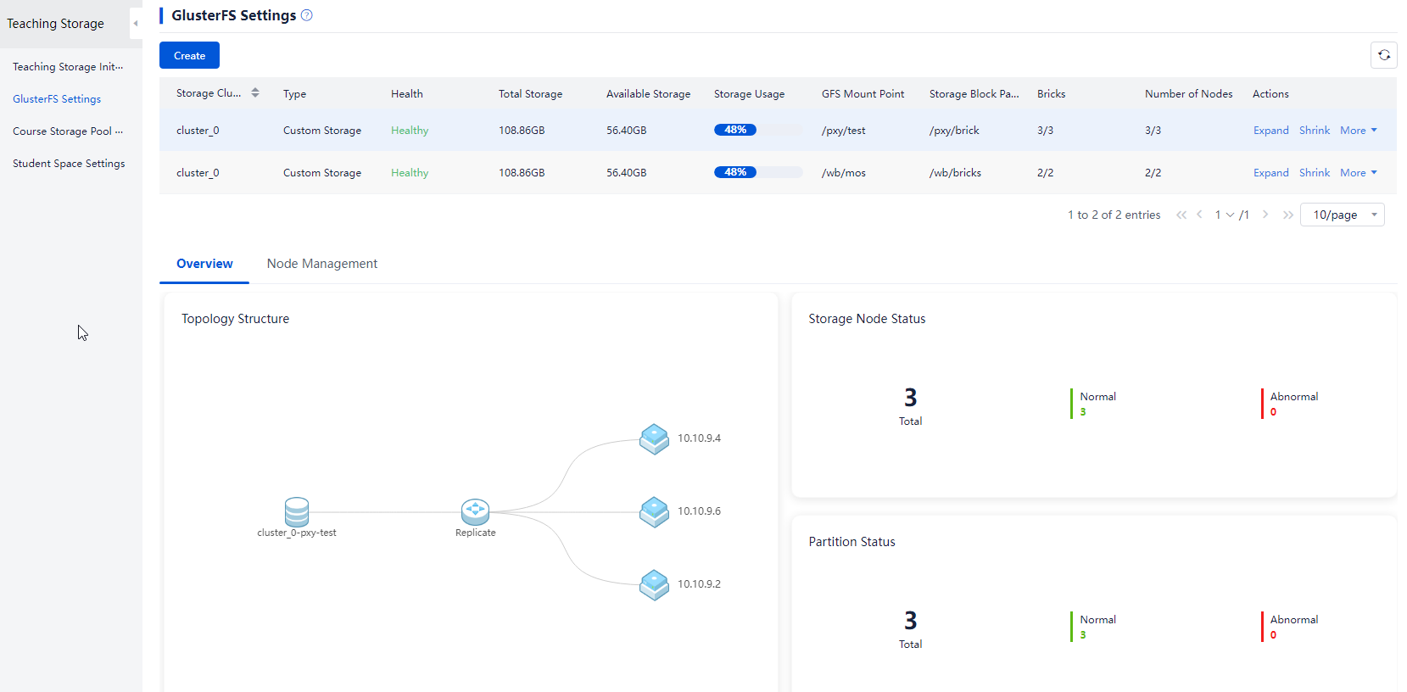The width and height of the screenshot is (1407, 692).
Task: Click Expand for the /pxy/test cluster
Action: (x=1271, y=131)
